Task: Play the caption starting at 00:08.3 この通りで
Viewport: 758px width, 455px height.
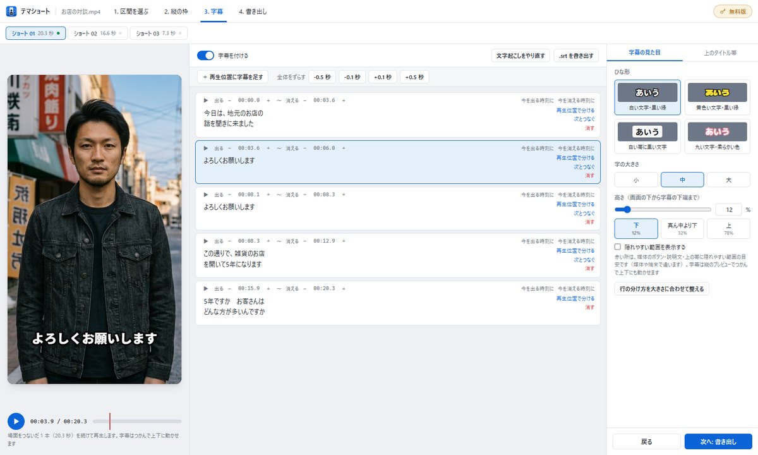Action: tap(205, 241)
